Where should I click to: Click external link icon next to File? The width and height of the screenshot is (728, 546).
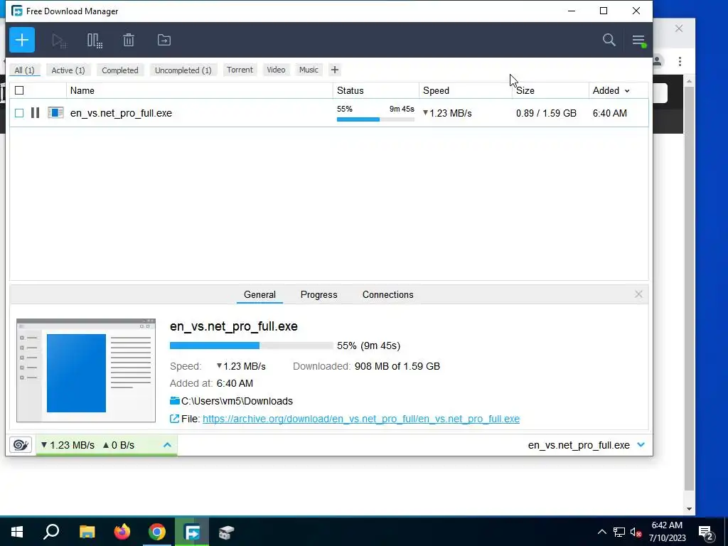(x=175, y=419)
